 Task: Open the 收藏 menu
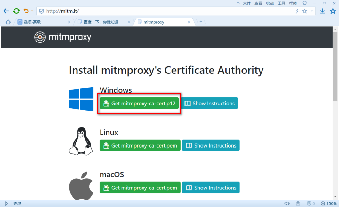click(270, 3)
